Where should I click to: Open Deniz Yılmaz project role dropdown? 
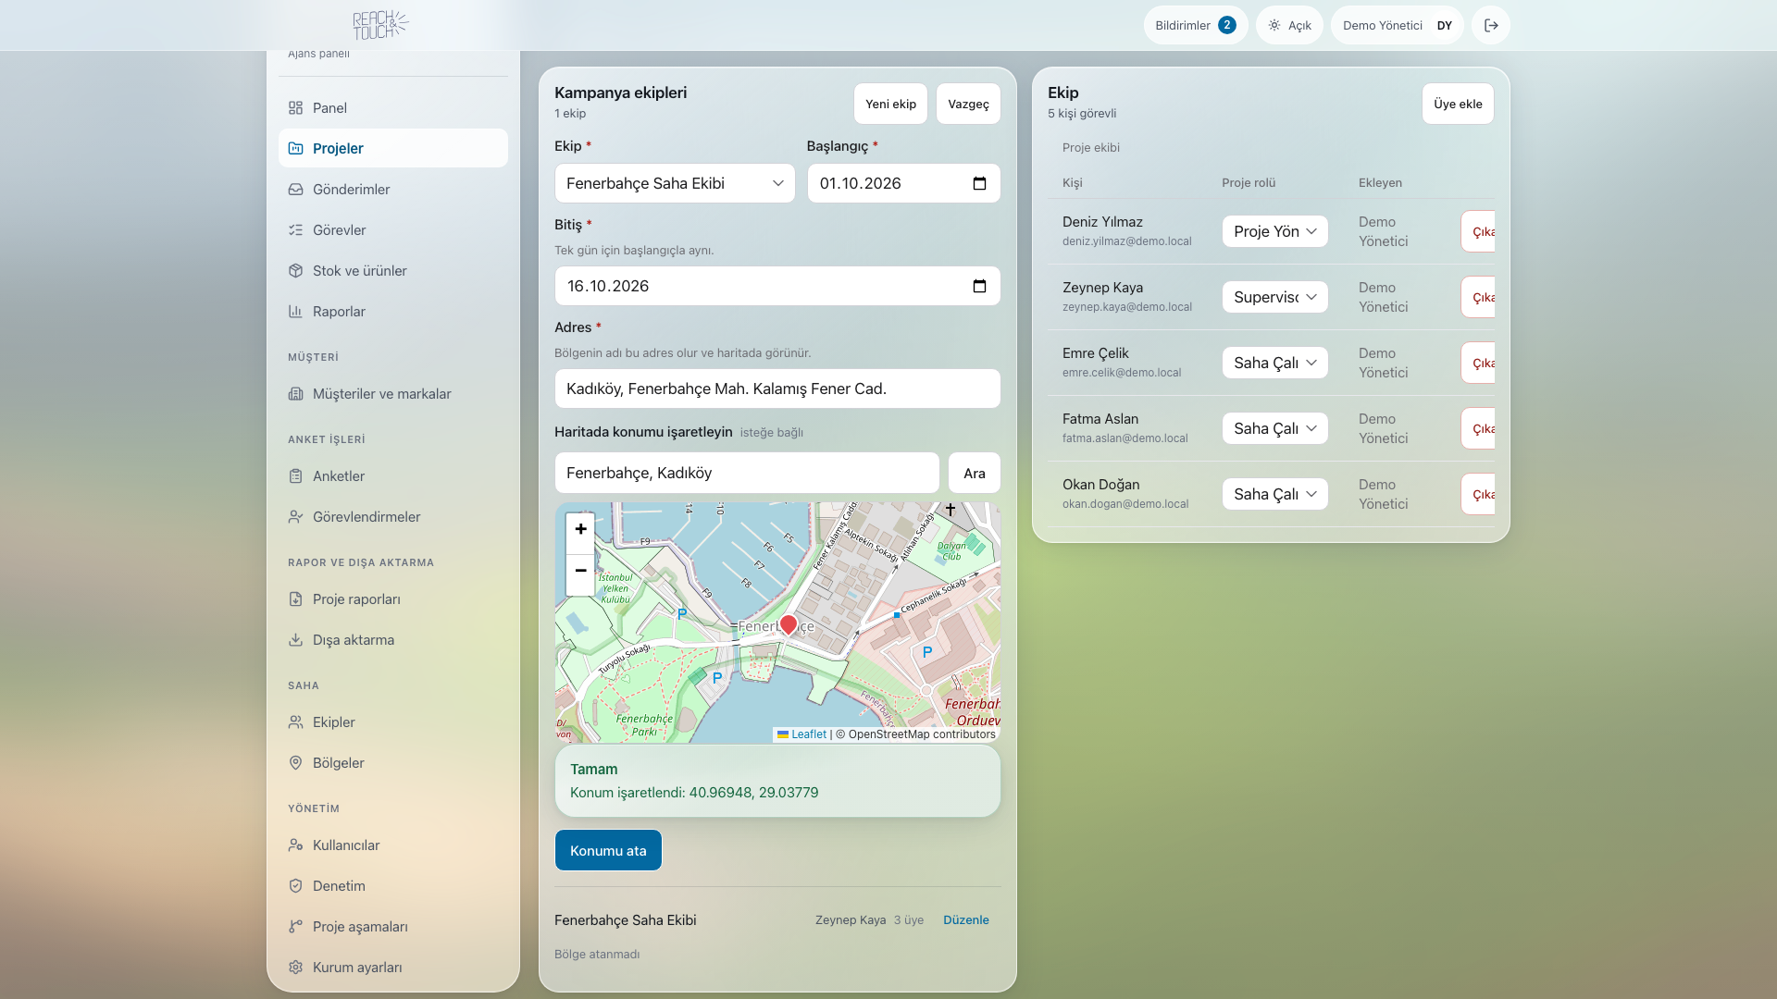1274,231
